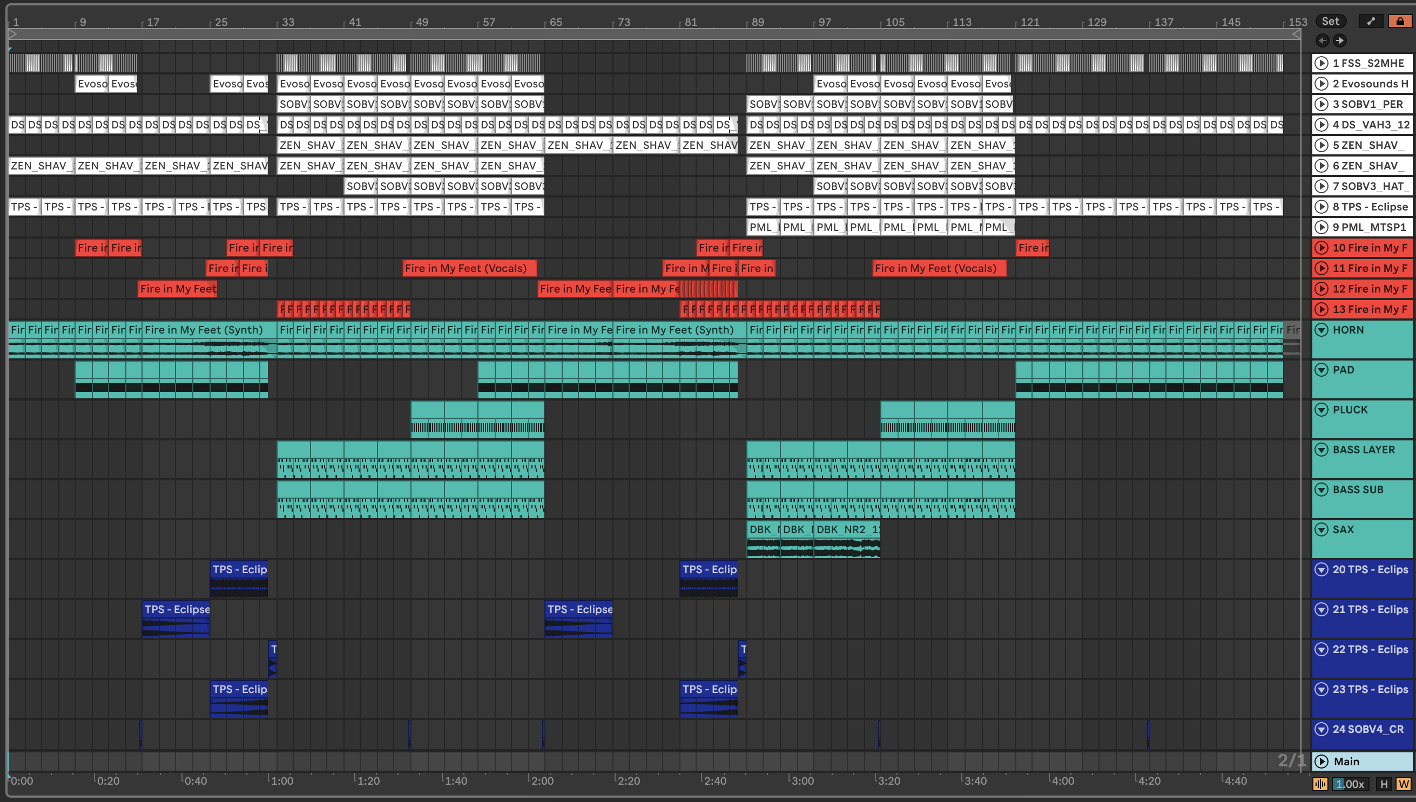
Task: Toggle the Automation Mode button
Action: pos(1371,21)
